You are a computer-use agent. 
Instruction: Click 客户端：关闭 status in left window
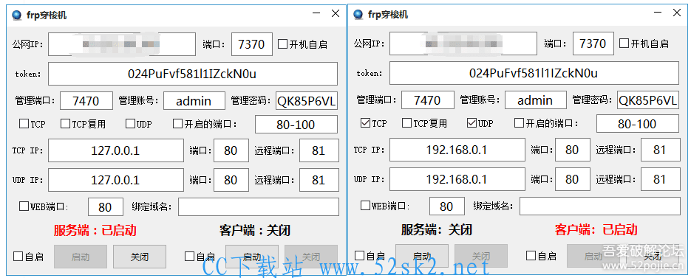pyautogui.click(x=255, y=230)
